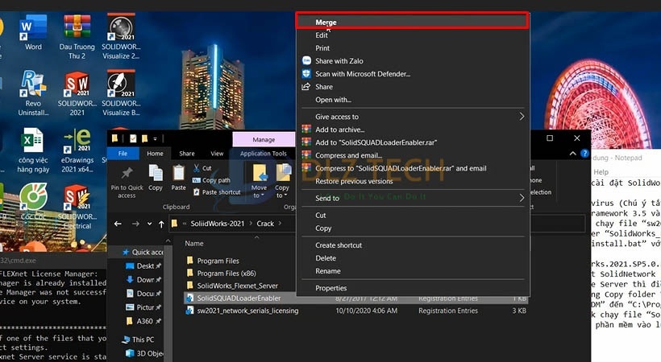Screen dimensions: 661x362
Task: Switch to the Share ribbon tab
Action: click(x=187, y=154)
